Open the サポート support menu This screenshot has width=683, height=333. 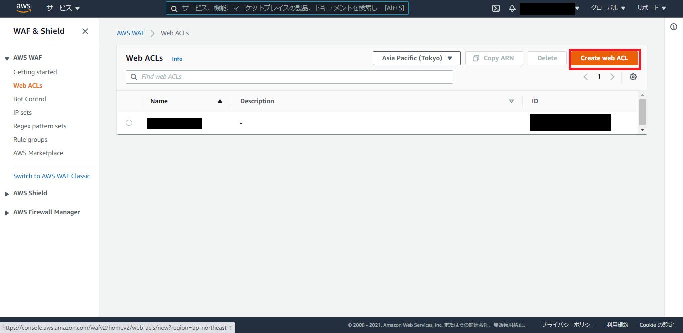point(651,8)
